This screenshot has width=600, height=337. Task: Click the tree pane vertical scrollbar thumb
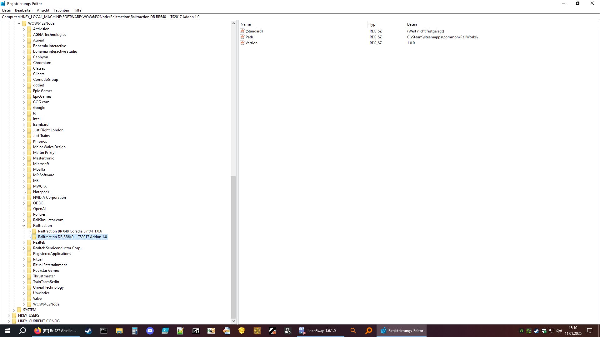point(233,247)
